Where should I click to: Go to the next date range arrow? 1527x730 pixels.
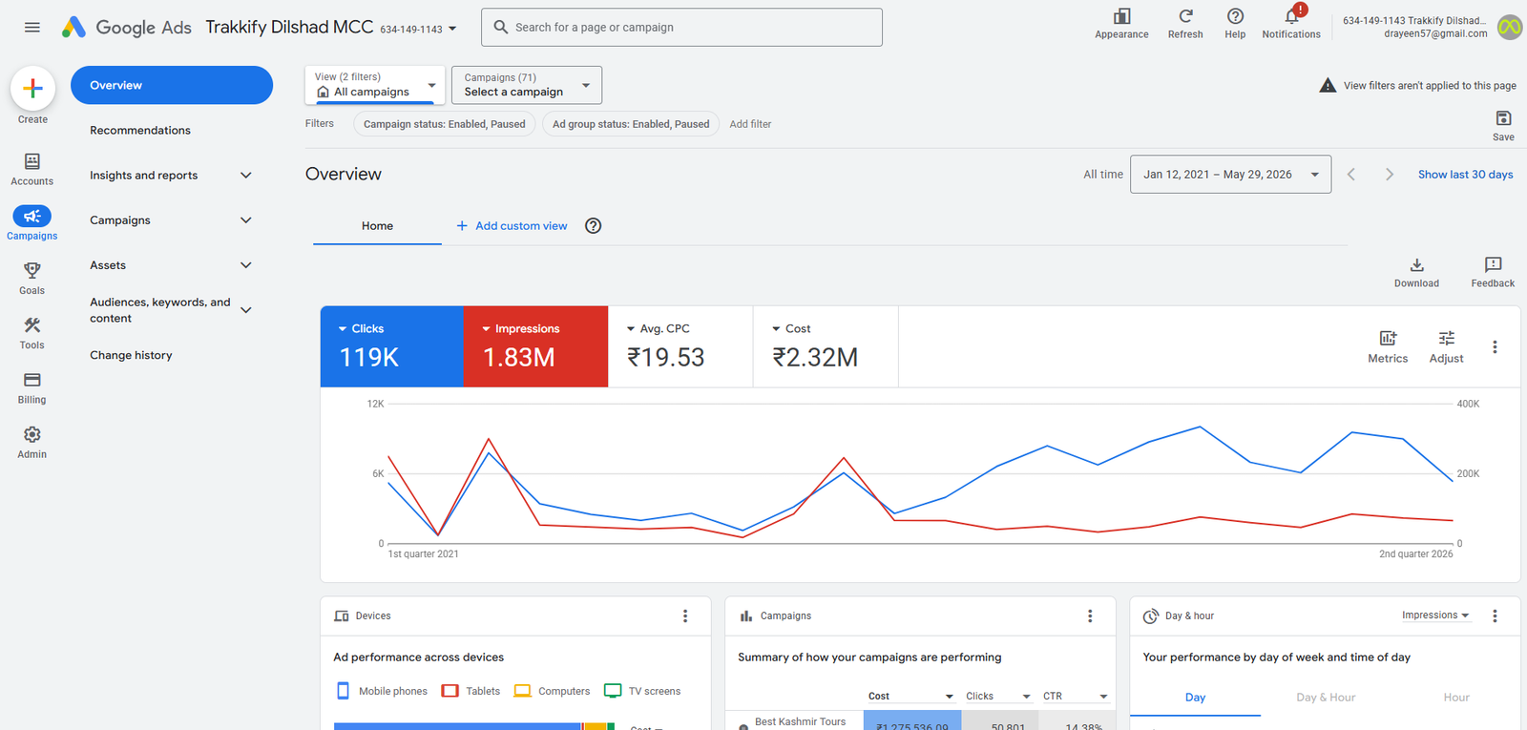pos(1389,175)
